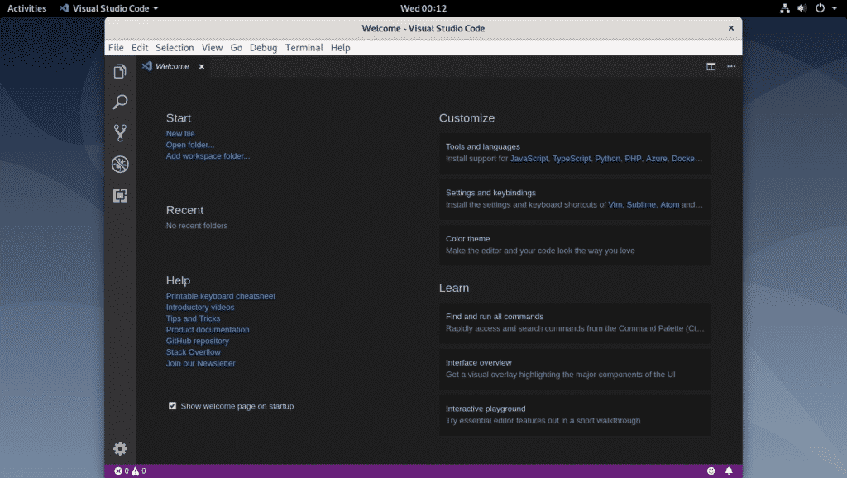
Task: Click the feedback smiley icon
Action: tap(711, 471)
